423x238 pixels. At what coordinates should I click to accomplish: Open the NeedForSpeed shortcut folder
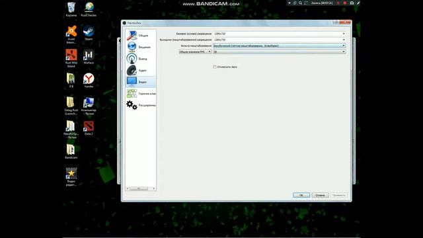[71, 130]
